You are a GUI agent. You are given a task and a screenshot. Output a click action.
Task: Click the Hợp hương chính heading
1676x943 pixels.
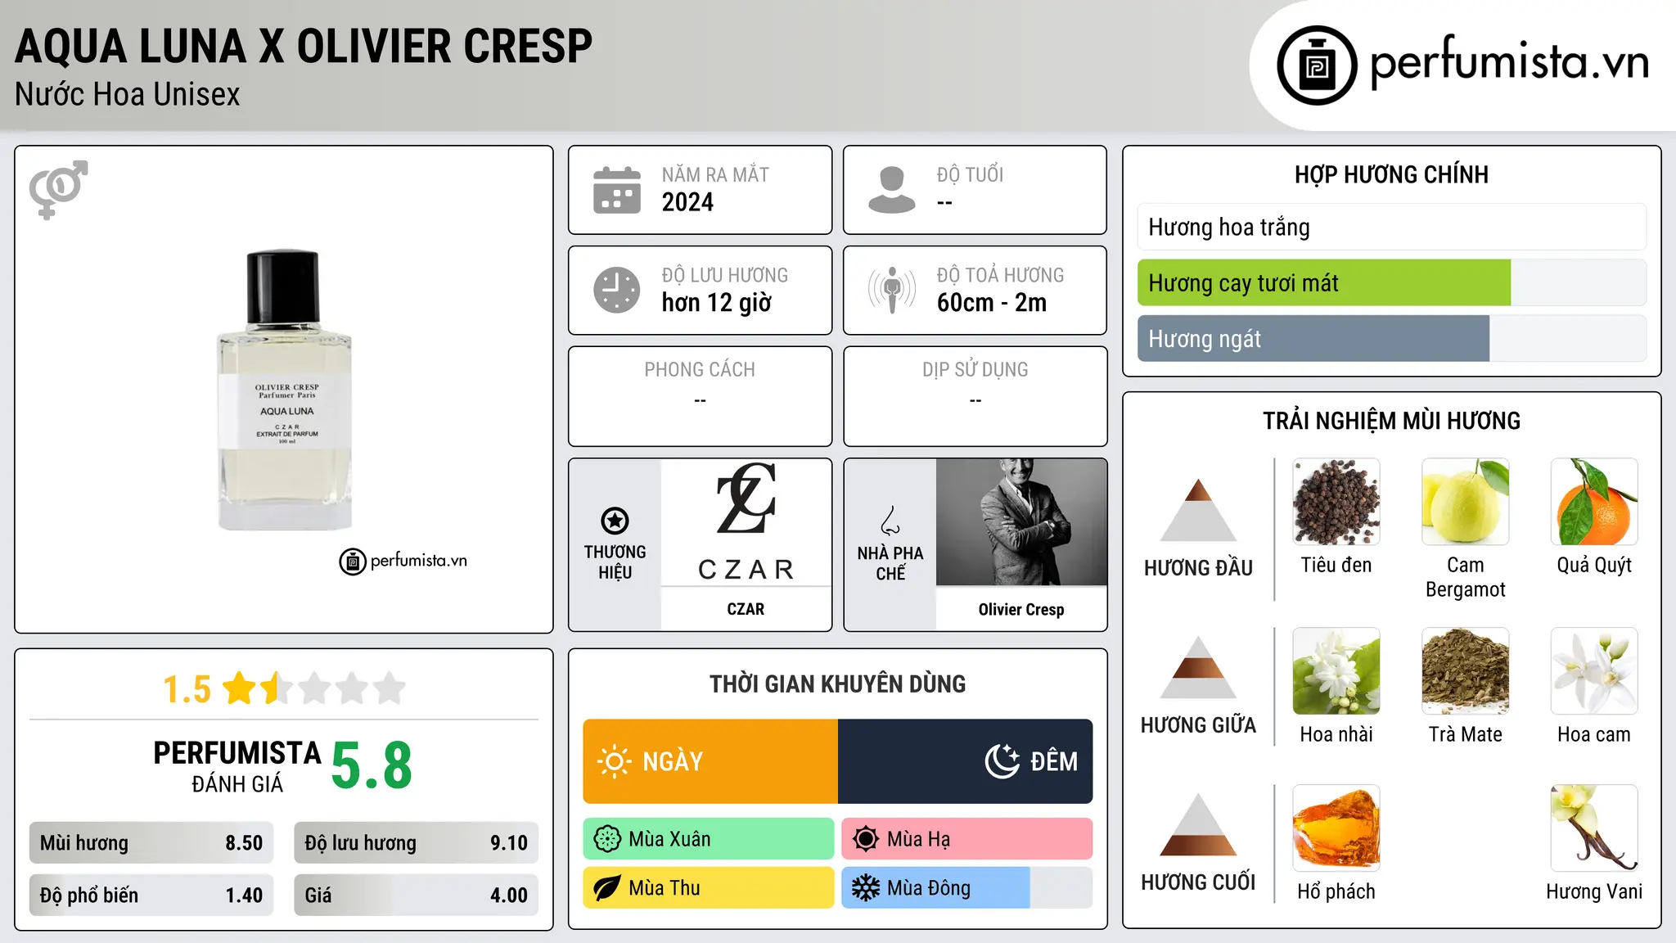pos(1392,174)
